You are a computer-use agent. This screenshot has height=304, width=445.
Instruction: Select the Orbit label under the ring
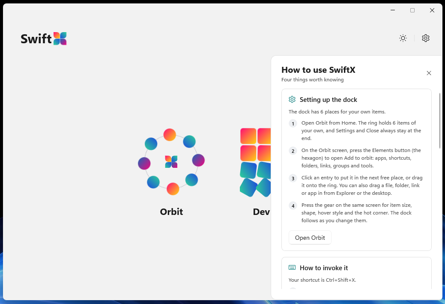tap(171, 212)
